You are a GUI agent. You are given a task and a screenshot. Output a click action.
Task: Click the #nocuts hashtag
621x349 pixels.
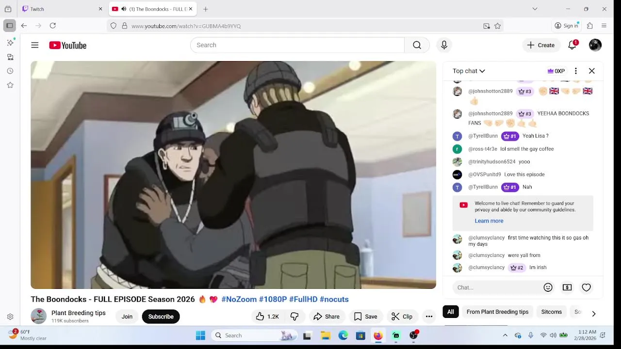pyautogui.click(x=334, y=299)
